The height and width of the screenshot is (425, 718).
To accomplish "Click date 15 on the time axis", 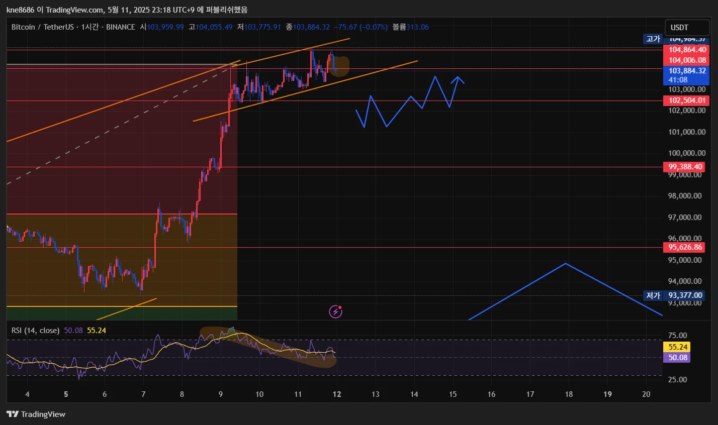I will [453, 394].
